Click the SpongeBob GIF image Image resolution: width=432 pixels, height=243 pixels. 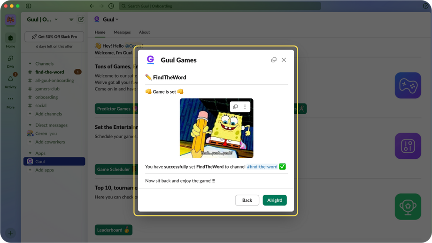point(216,128)
